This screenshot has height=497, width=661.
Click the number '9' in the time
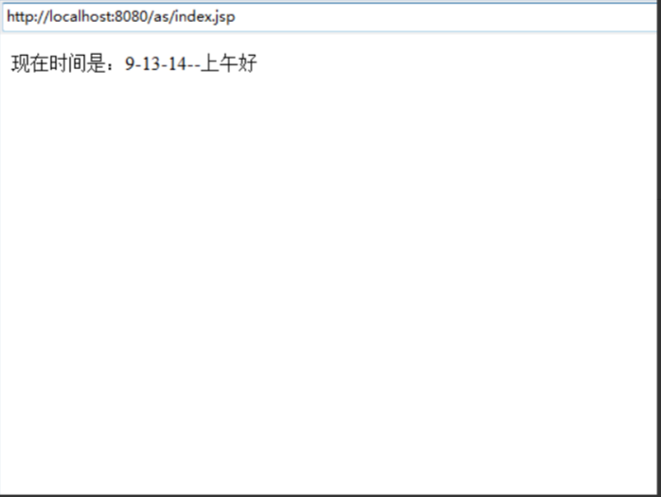click(130, 64)
